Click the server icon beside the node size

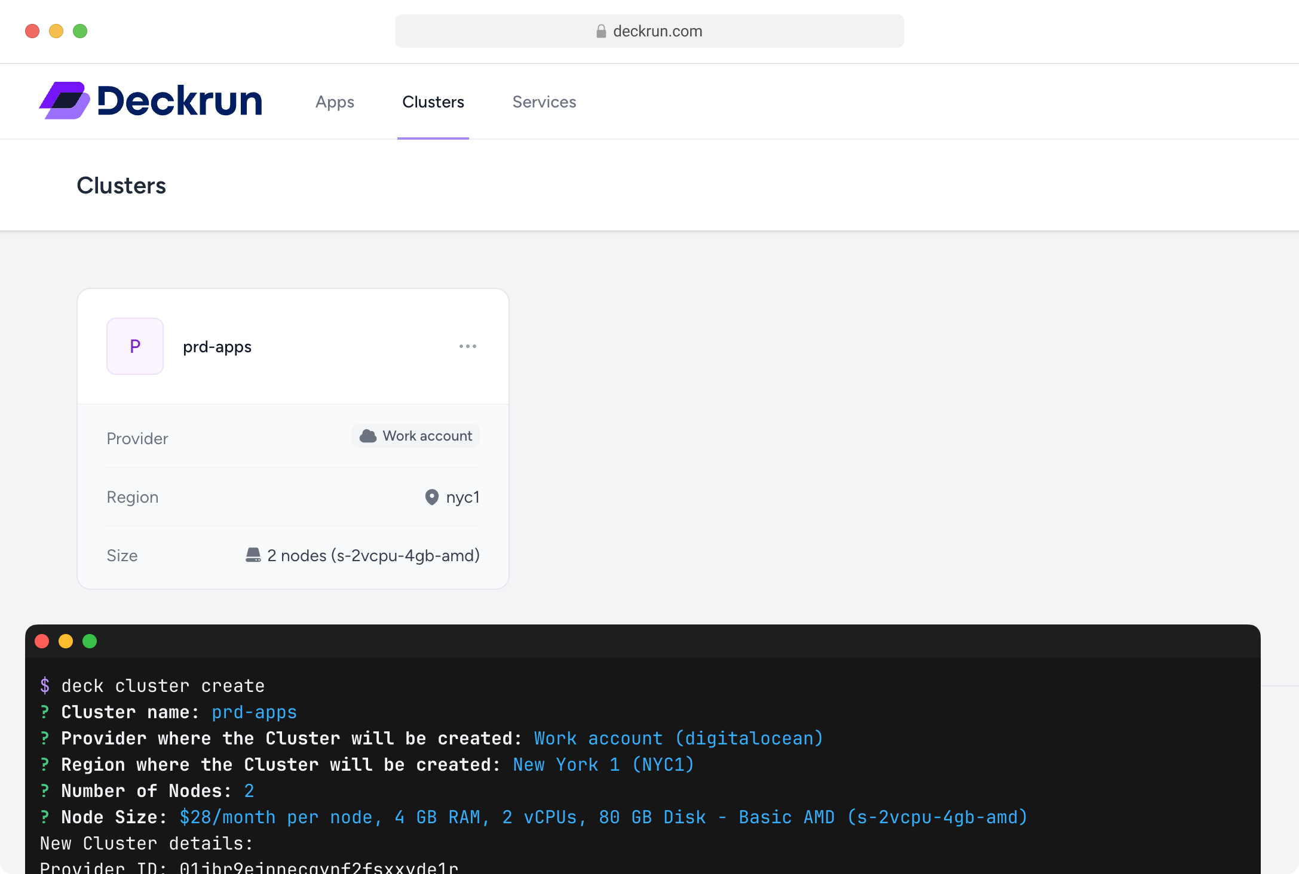tap(254, 555)
